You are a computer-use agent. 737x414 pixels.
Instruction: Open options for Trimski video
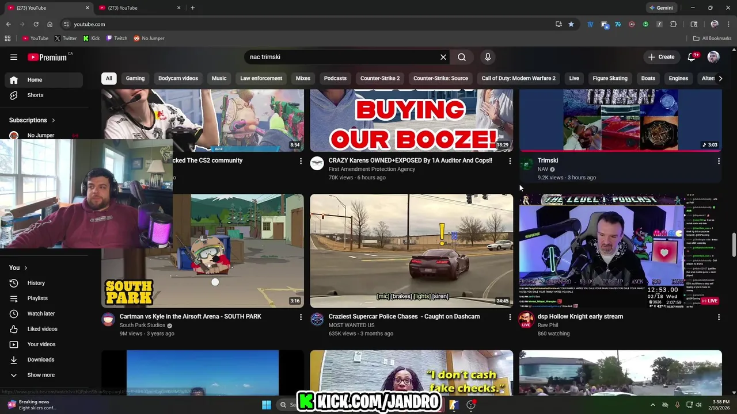[x=719, y=162]
